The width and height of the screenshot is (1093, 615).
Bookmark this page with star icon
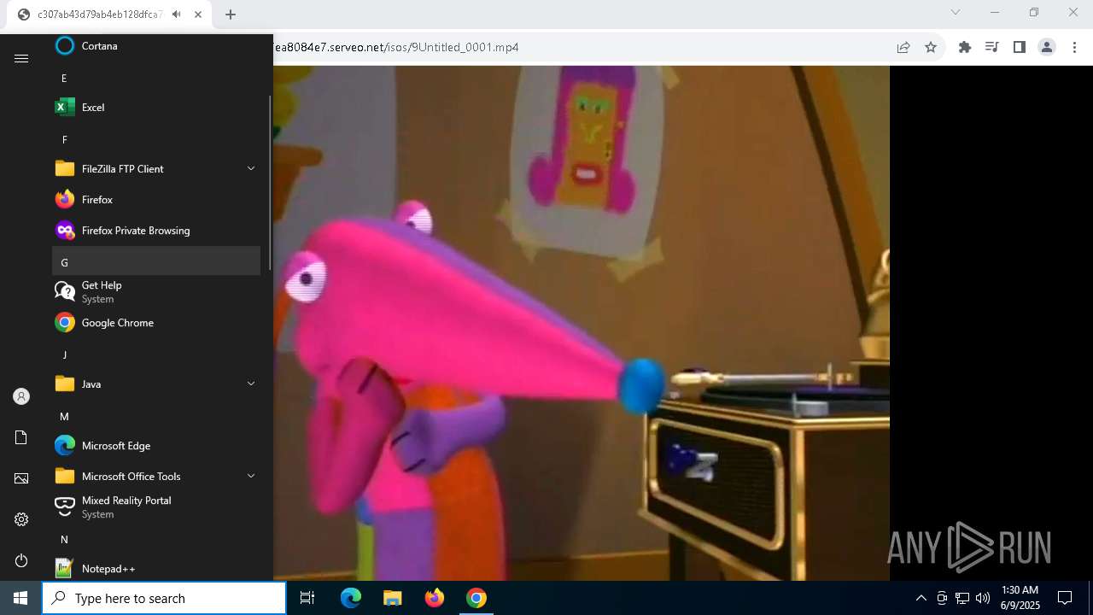click(x=931, y=47)
